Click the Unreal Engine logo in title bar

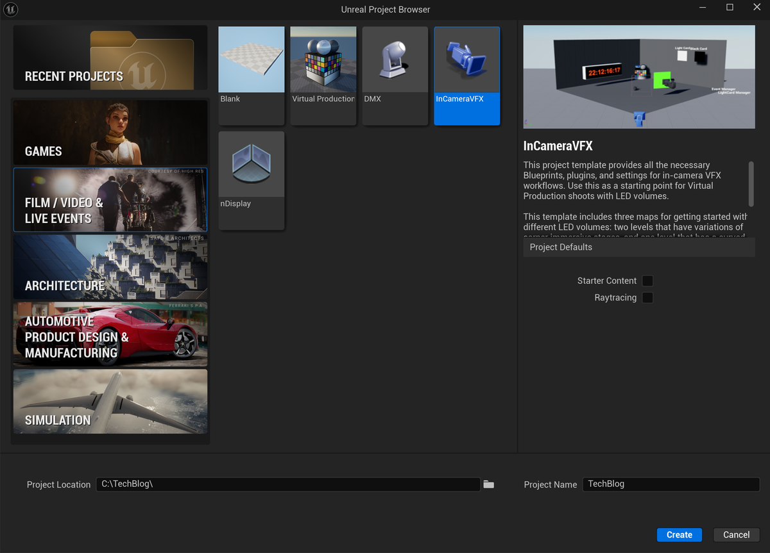pyautogui.click(x=10, y=10)
